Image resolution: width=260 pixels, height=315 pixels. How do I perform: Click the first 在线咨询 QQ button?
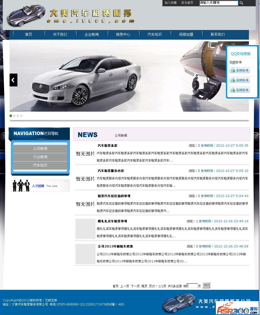240,70
